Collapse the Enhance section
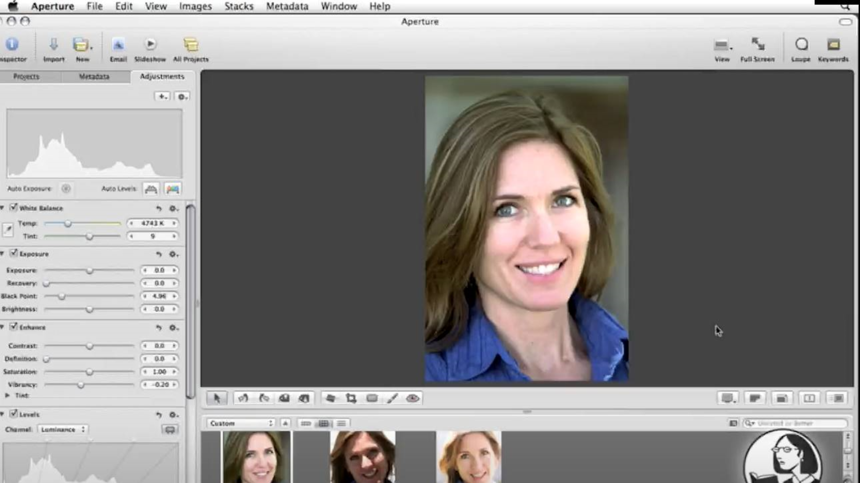This screenshot has width=860, height=483. coord(3,327)
